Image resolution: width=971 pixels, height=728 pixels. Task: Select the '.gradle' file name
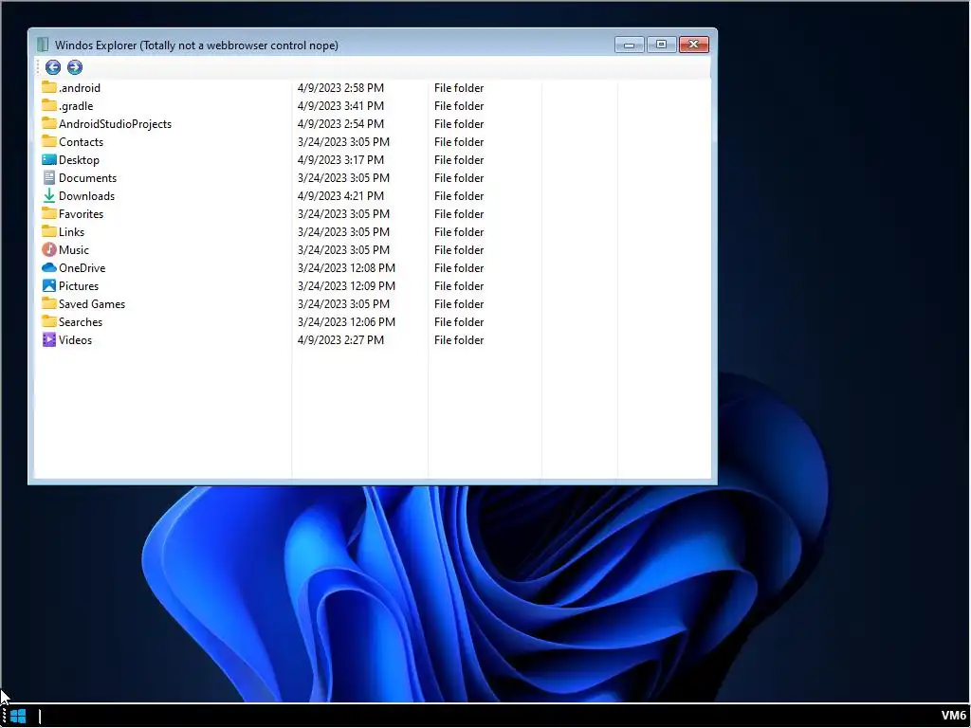(76, 106)
